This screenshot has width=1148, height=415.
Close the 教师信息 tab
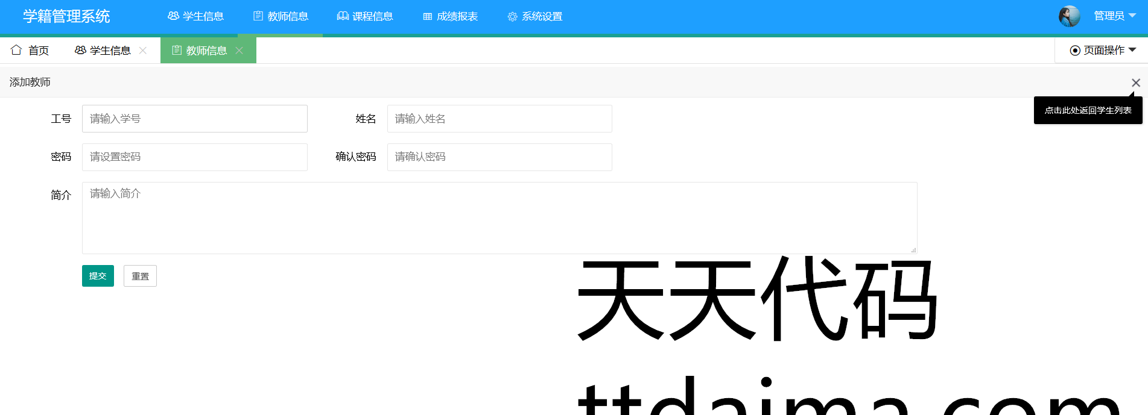tap(239, 51)
